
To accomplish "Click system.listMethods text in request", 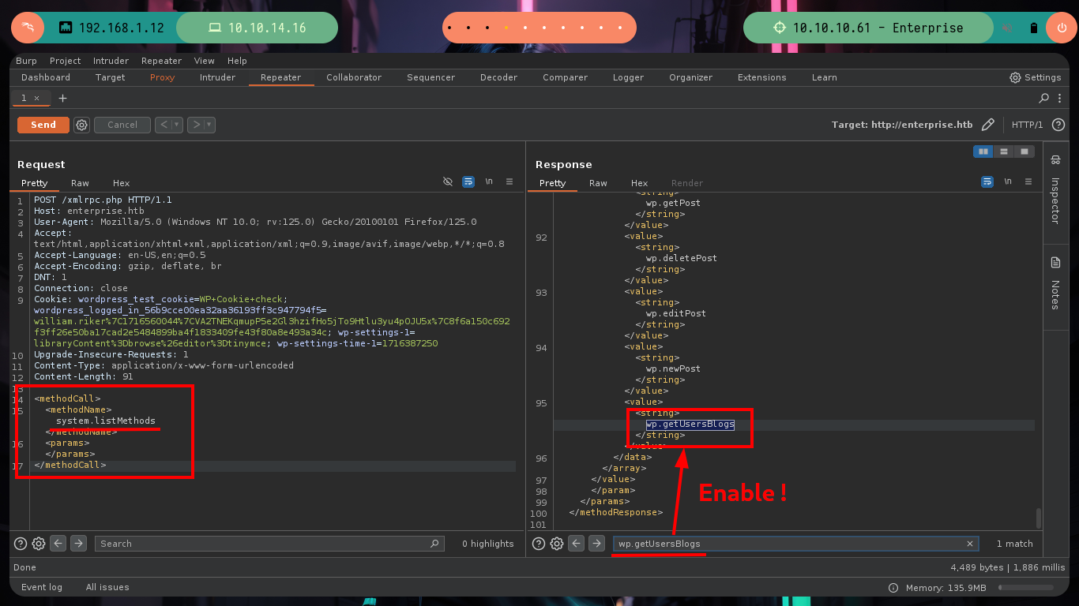I will tap(106, 421).
